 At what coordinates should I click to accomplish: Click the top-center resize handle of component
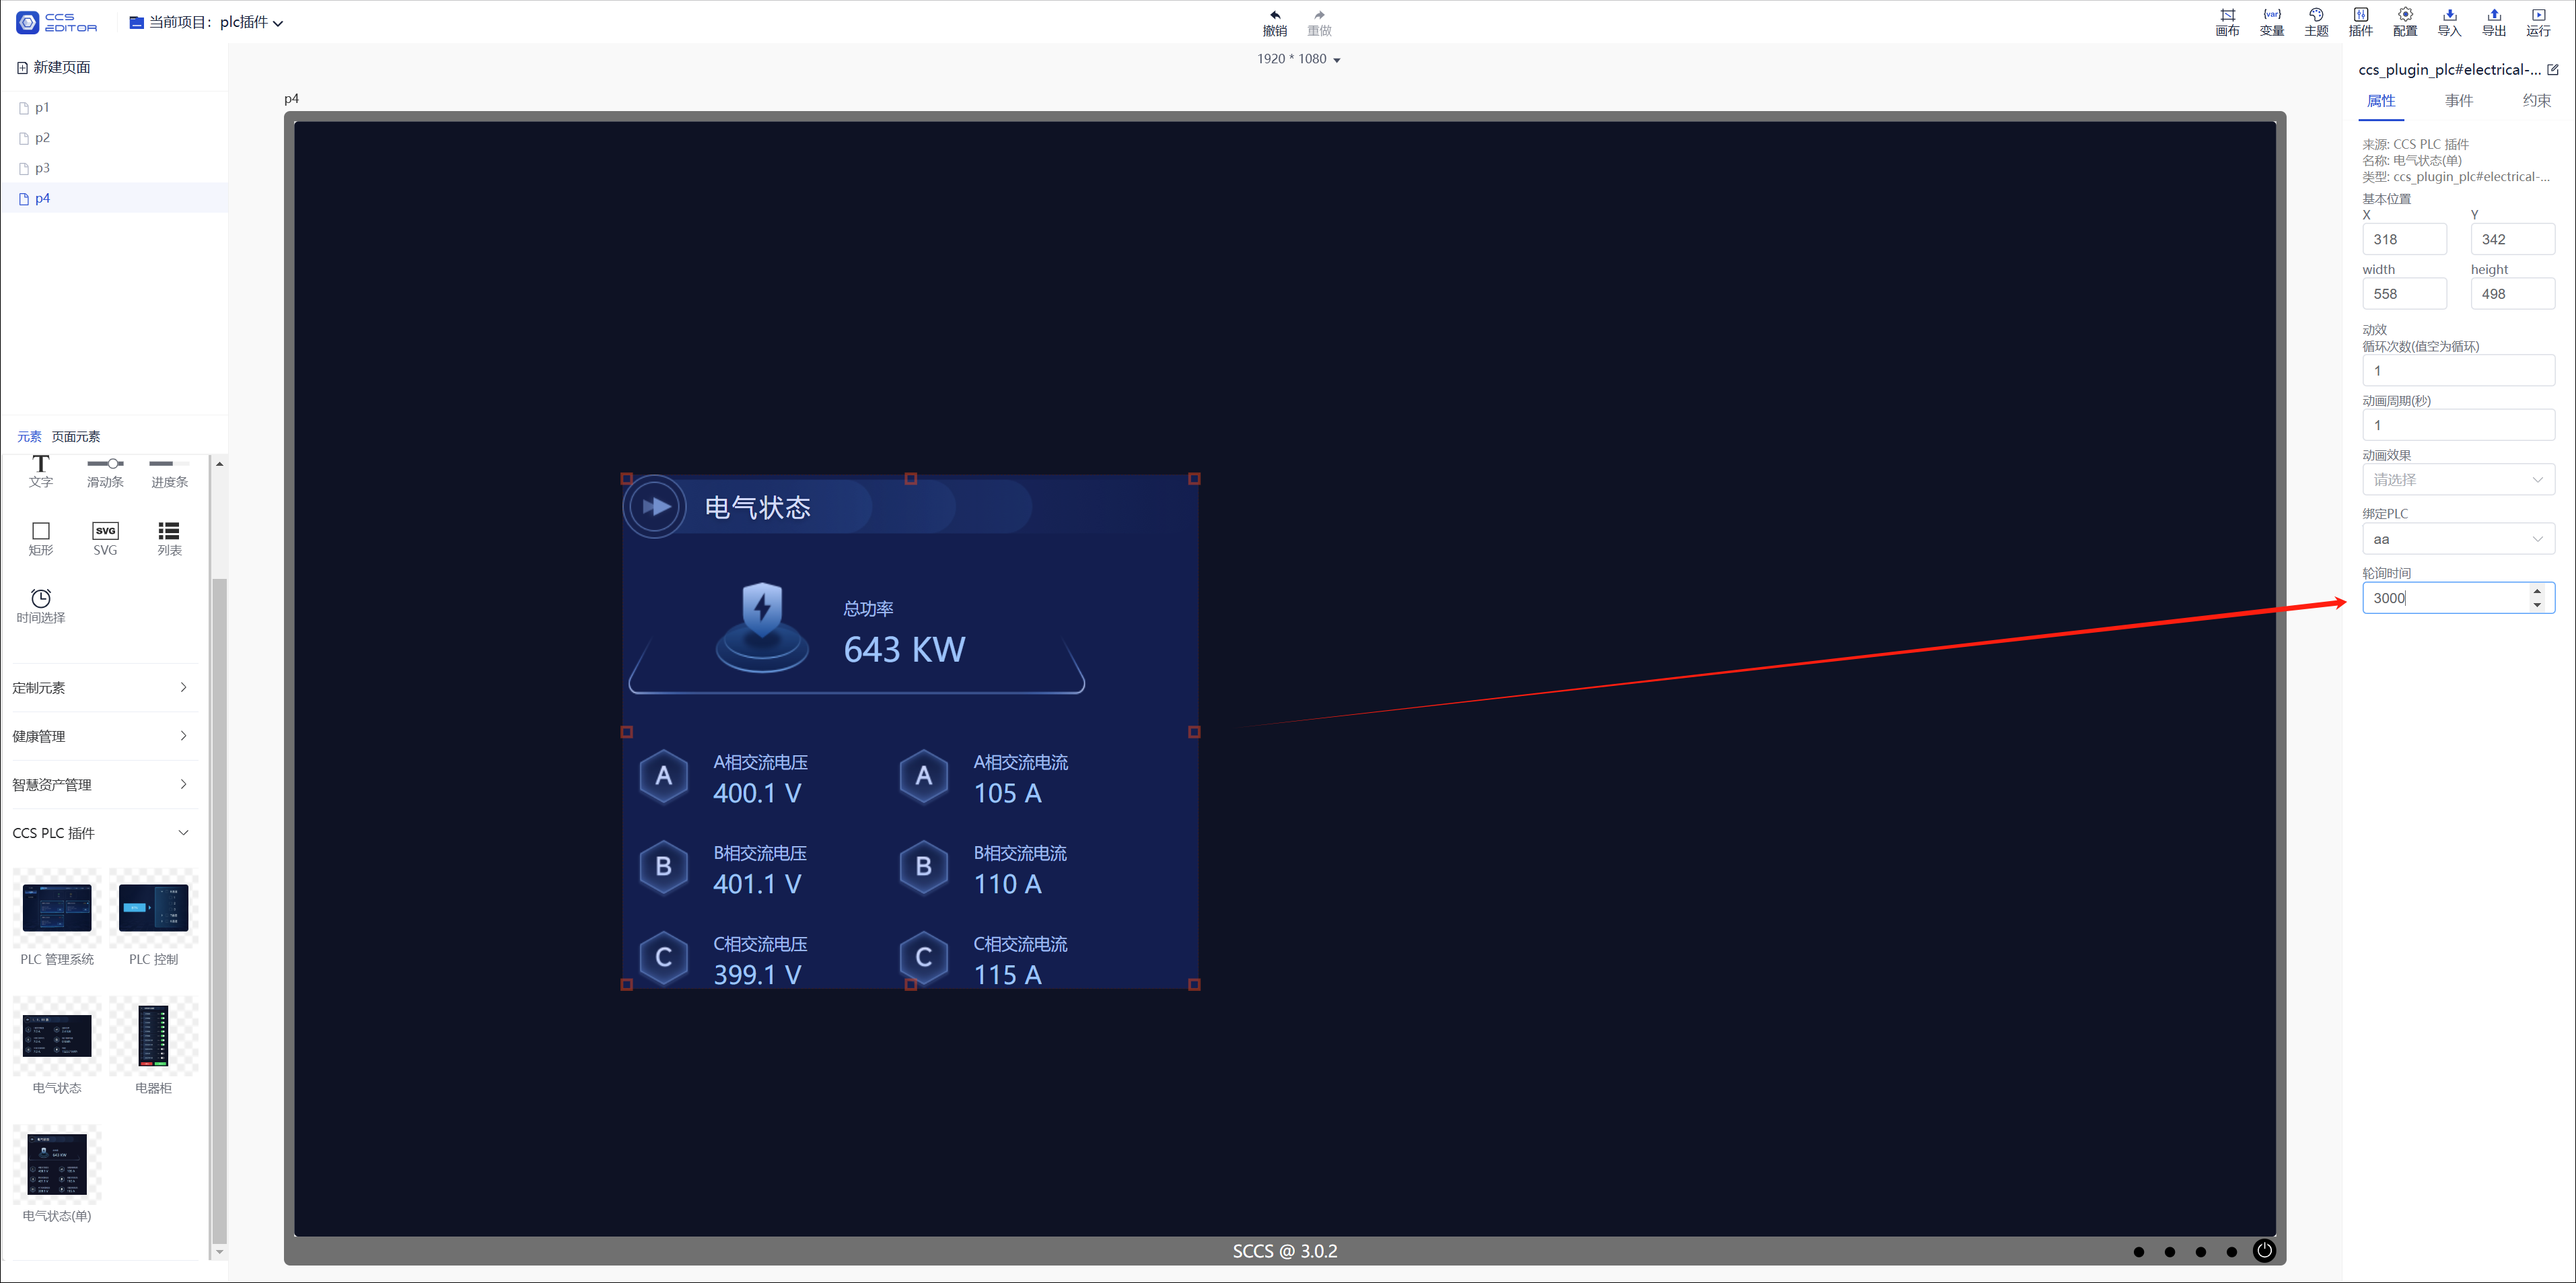910,479
